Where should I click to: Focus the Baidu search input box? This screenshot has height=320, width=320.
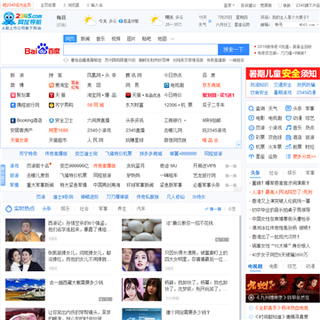[140, 50]
